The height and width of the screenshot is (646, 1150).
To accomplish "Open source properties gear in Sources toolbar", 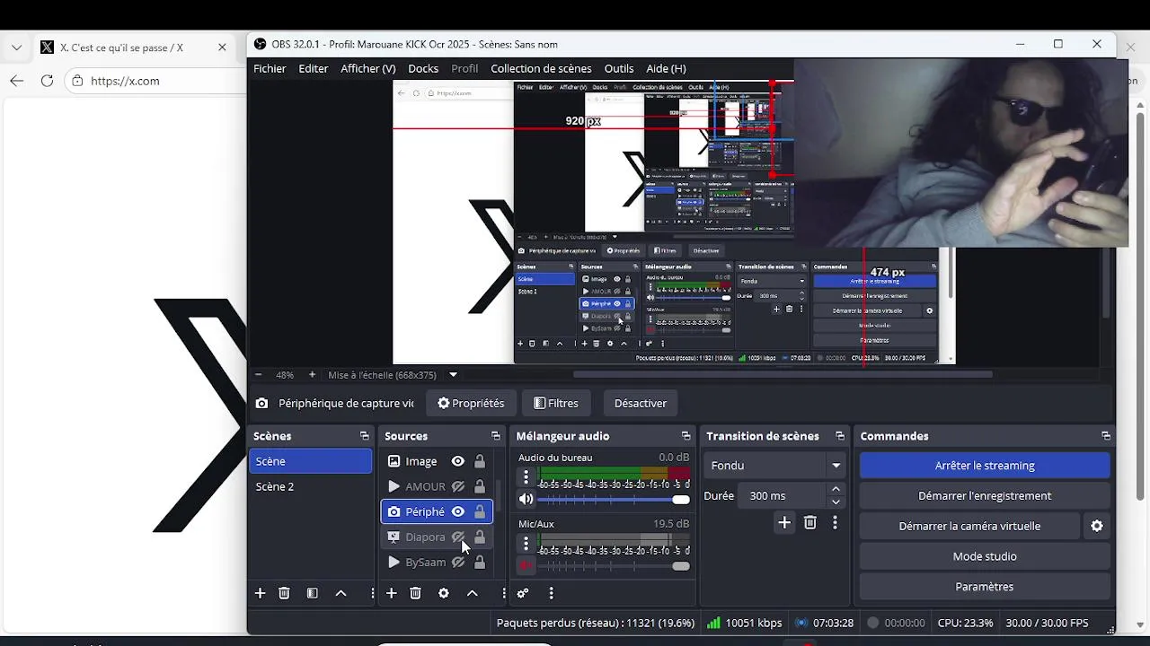I will tap(443, 593).
